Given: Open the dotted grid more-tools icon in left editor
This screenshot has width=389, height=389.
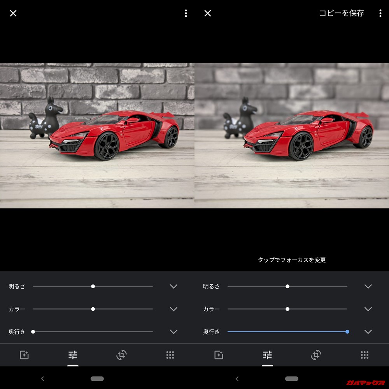Looking at the screenshot, I should click(170, 355).
